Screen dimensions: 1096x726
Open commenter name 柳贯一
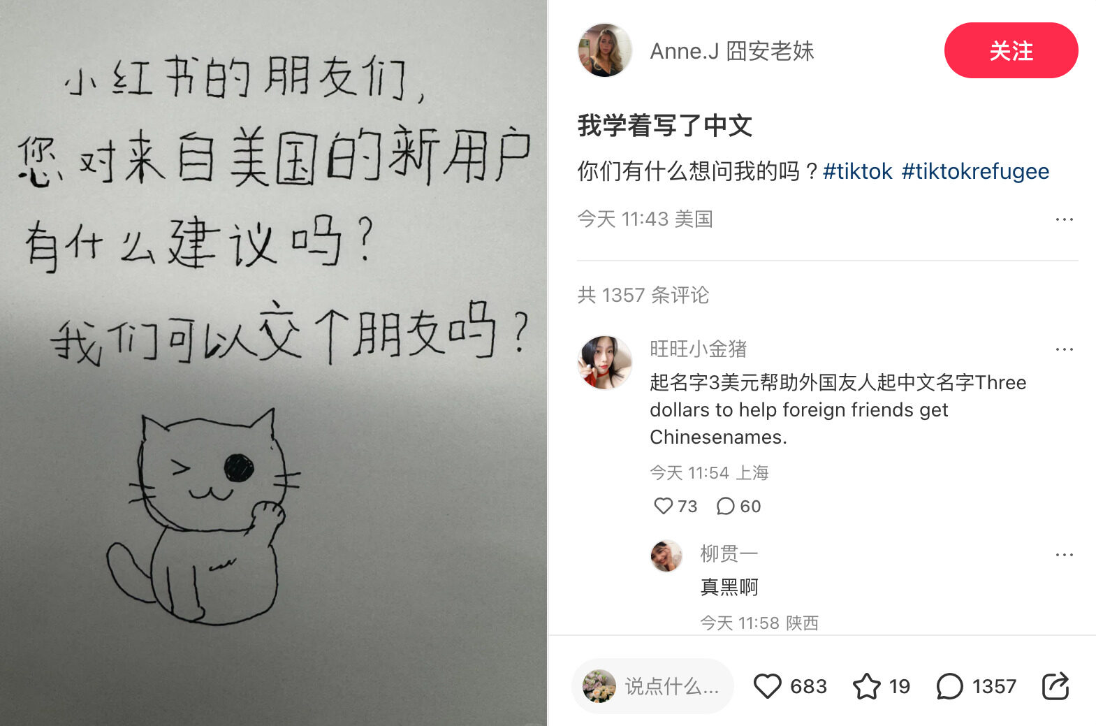coord(729,553)
